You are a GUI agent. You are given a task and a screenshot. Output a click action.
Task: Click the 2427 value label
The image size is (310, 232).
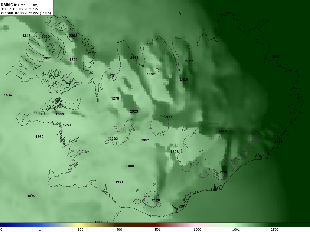188,61
